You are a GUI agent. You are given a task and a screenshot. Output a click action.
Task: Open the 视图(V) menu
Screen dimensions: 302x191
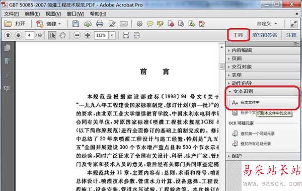[53, 14]
